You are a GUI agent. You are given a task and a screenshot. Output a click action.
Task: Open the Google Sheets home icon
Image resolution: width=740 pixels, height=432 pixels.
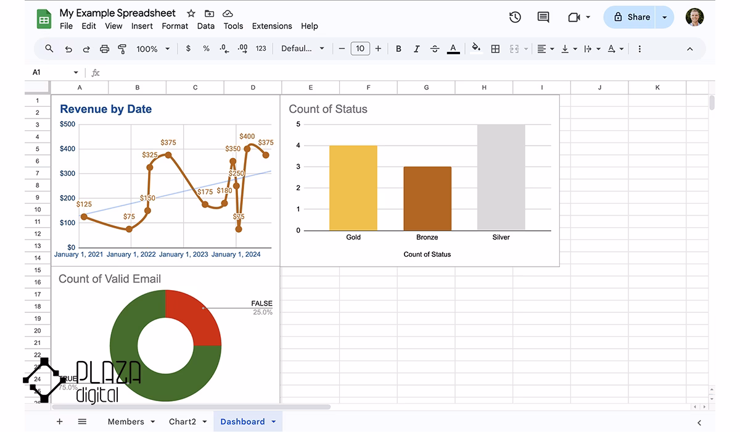[44, 19]
